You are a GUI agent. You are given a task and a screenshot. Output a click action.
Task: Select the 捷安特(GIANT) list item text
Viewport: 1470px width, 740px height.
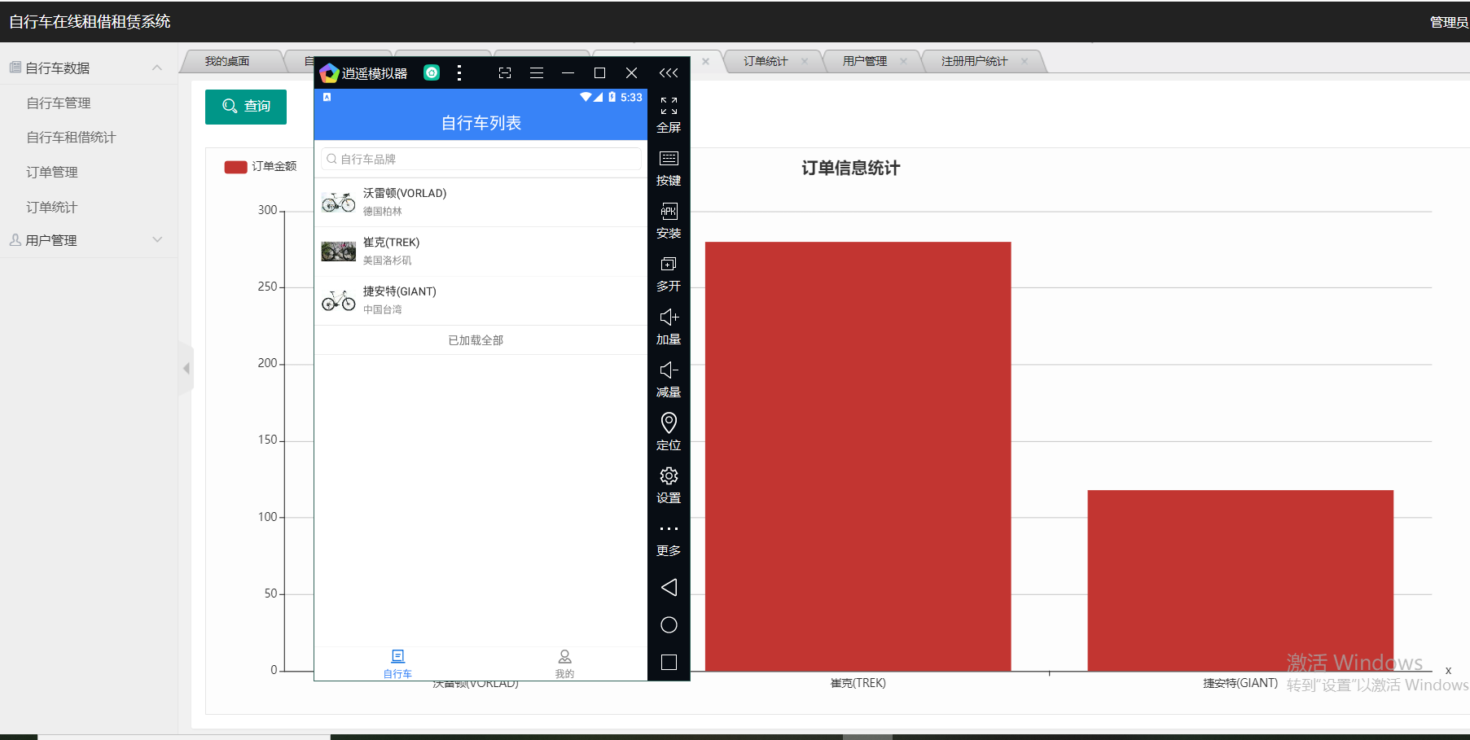pyautogui.click(x=400, y=291)
